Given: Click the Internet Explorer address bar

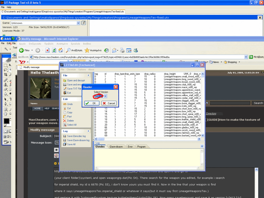Looking at the screenshot, I should point(139,57).
